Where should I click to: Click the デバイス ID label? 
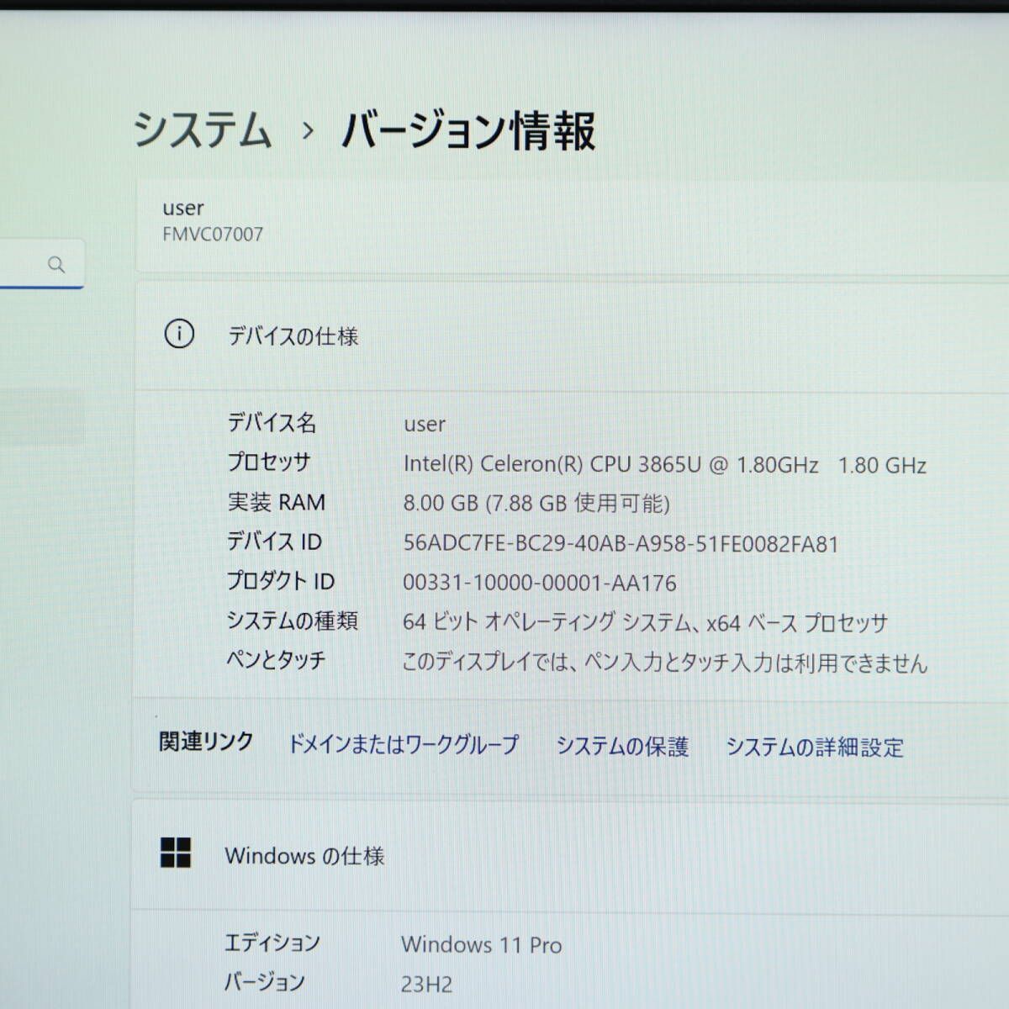[275, 541]
